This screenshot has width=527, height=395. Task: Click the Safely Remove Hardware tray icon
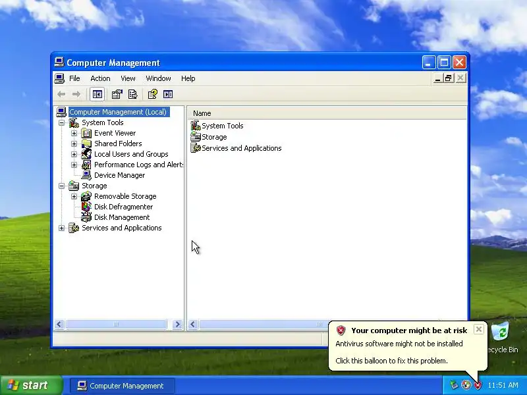[455, 385]
